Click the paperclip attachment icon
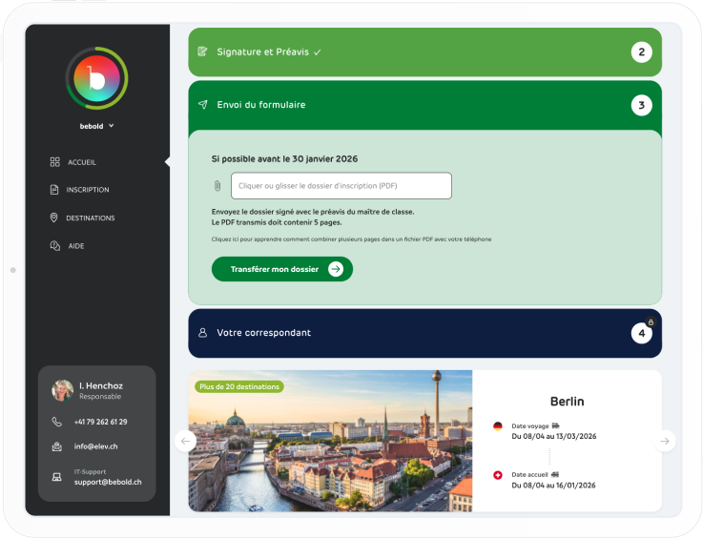 [x=217, y=186]
